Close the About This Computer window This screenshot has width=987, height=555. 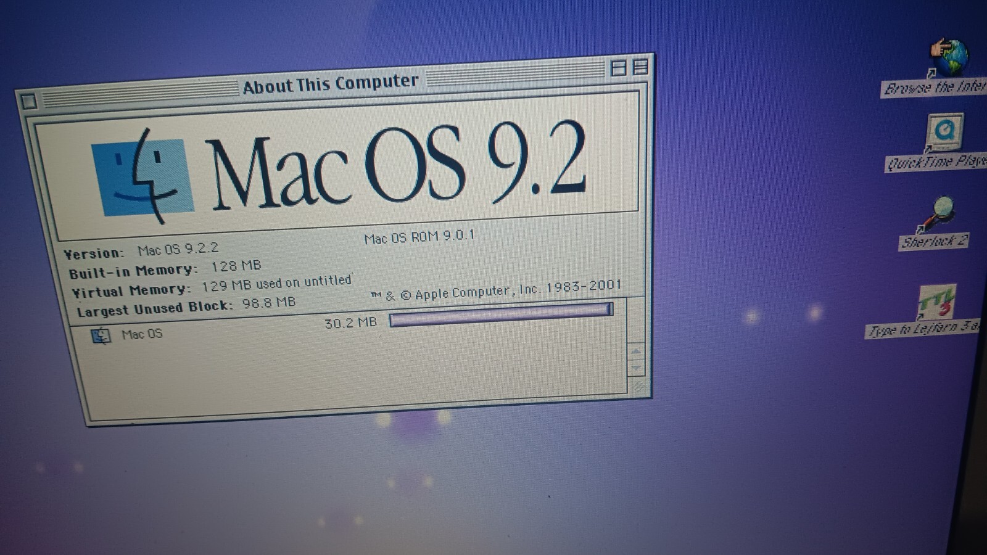(28, 101)
